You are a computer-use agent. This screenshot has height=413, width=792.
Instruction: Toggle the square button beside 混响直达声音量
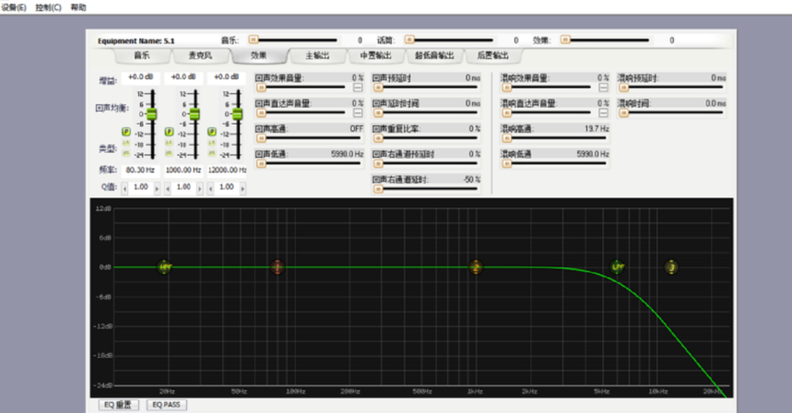tap(603, 112)
